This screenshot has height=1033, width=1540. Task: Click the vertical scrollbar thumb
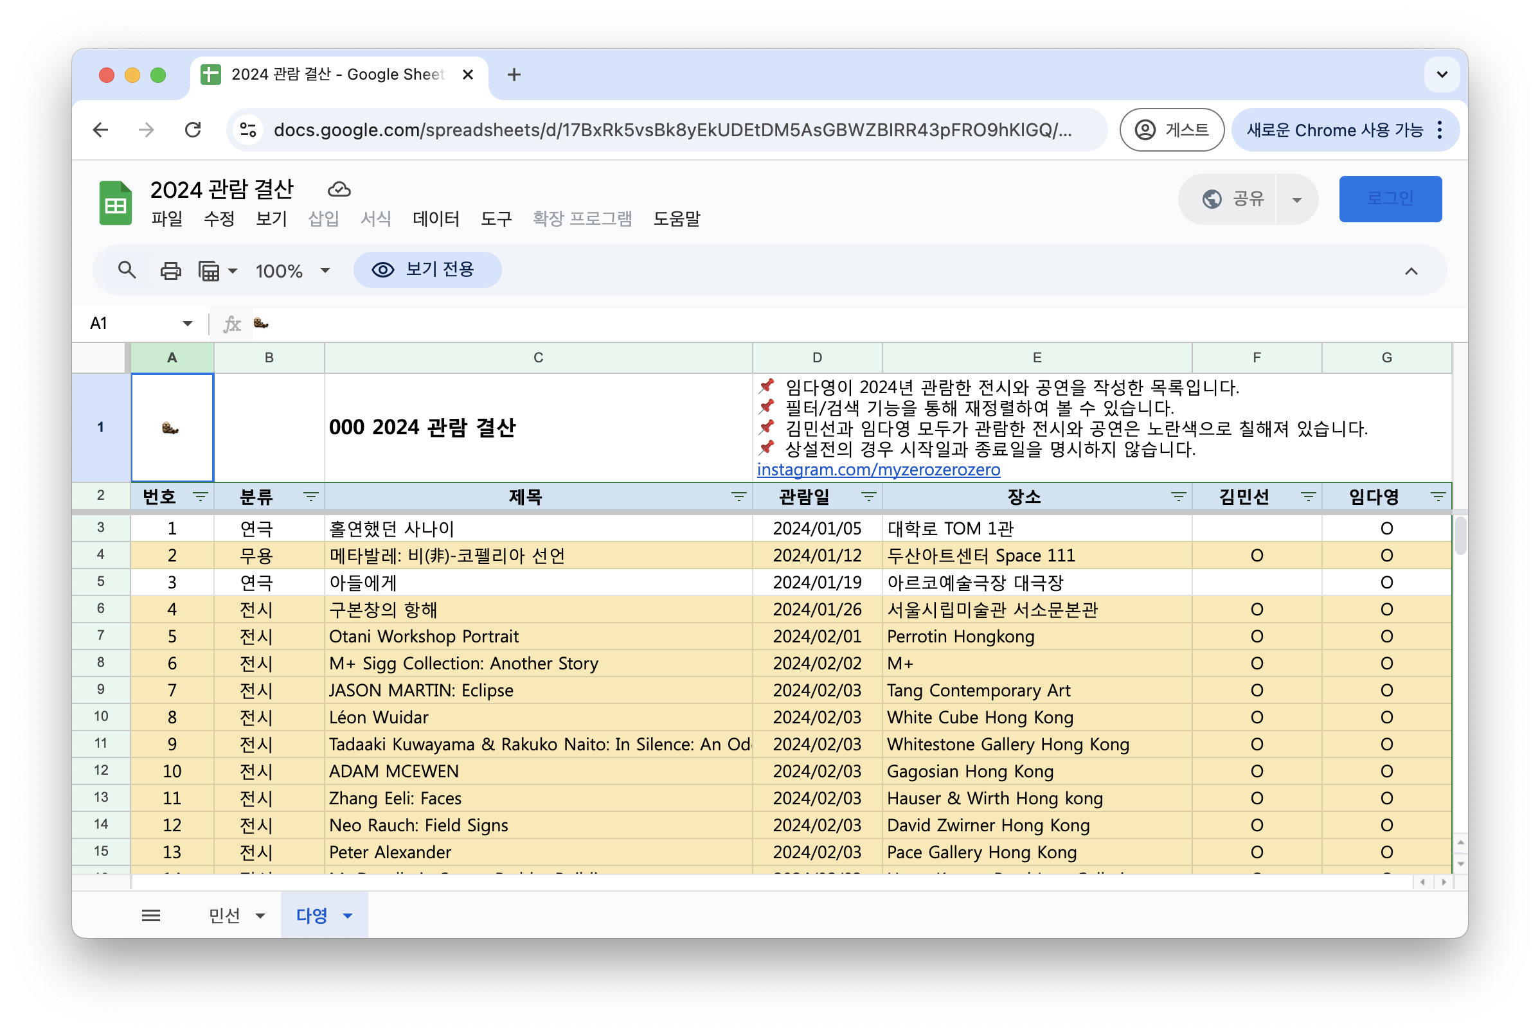point(1460,535)
